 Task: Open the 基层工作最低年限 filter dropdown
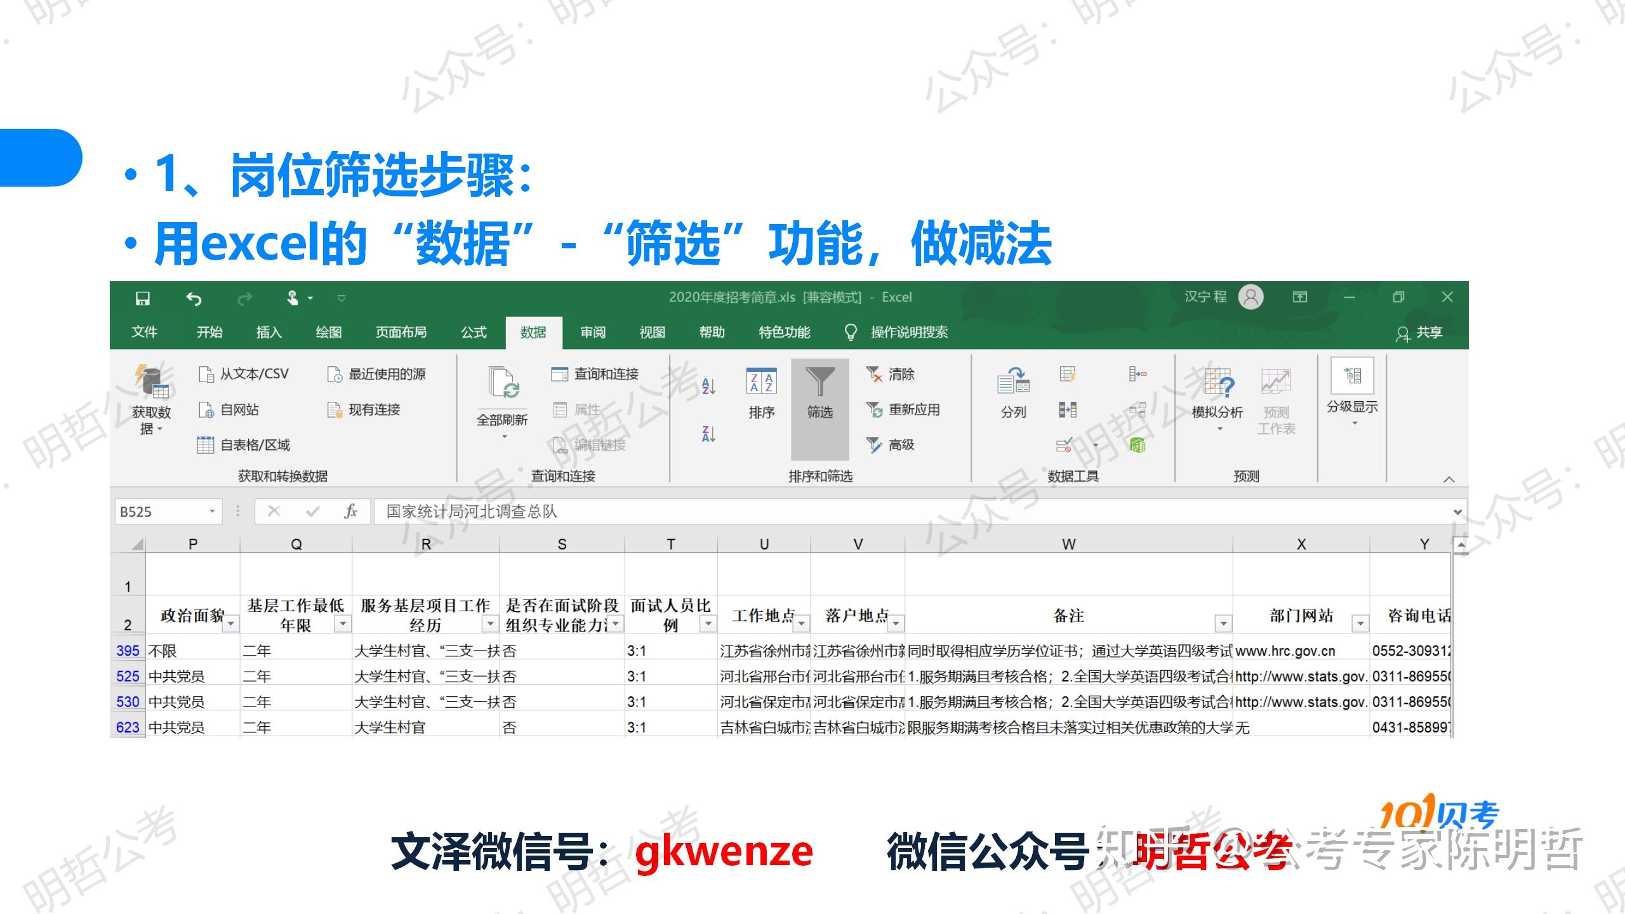tap(343, 625)
